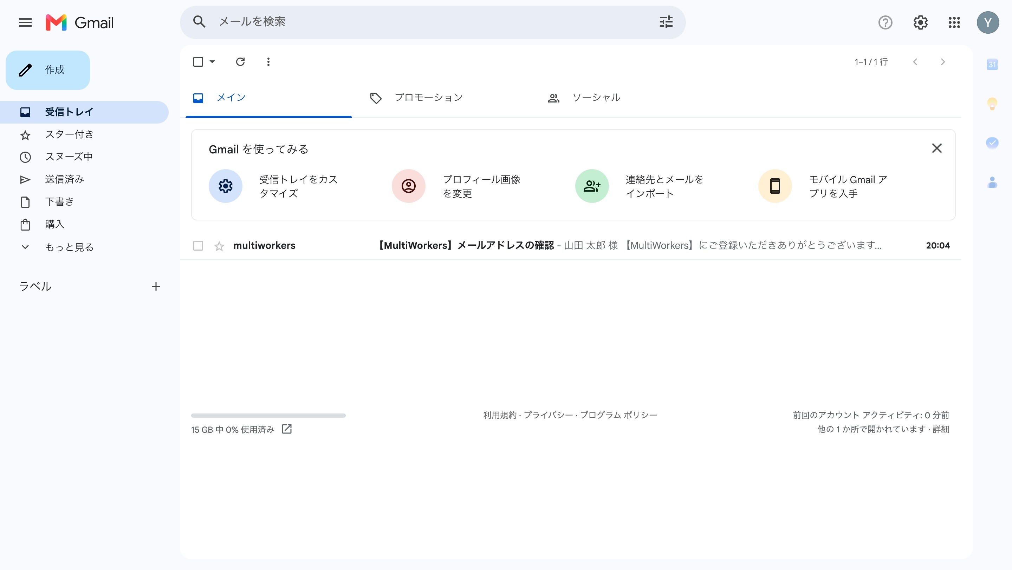Click the newer page arrow
The width and height of the screenshot is (1012, 570).
915,61
